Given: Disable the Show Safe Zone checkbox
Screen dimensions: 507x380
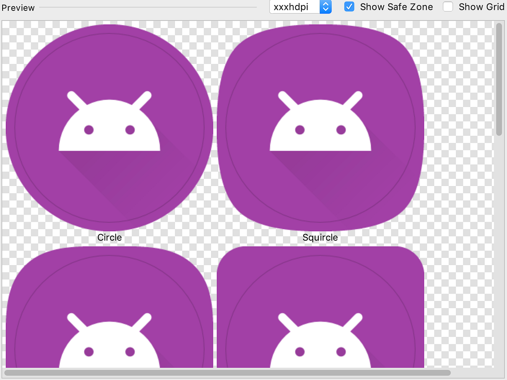Looking at the screenshot, I should (x=349, y=7).
